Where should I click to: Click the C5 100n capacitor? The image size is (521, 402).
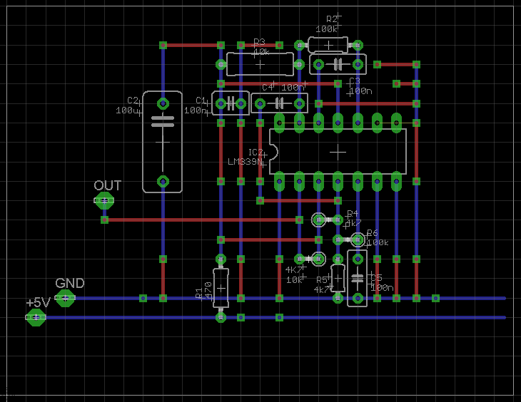point(358,277)
